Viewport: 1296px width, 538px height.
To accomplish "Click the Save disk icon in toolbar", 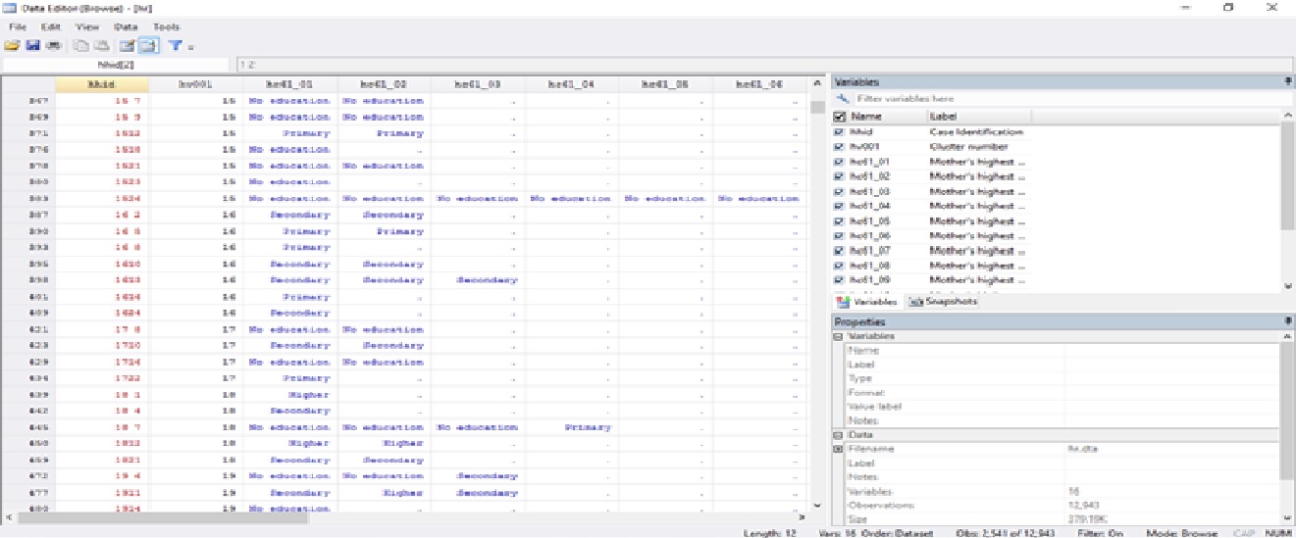I will click(x=32, y=46).
